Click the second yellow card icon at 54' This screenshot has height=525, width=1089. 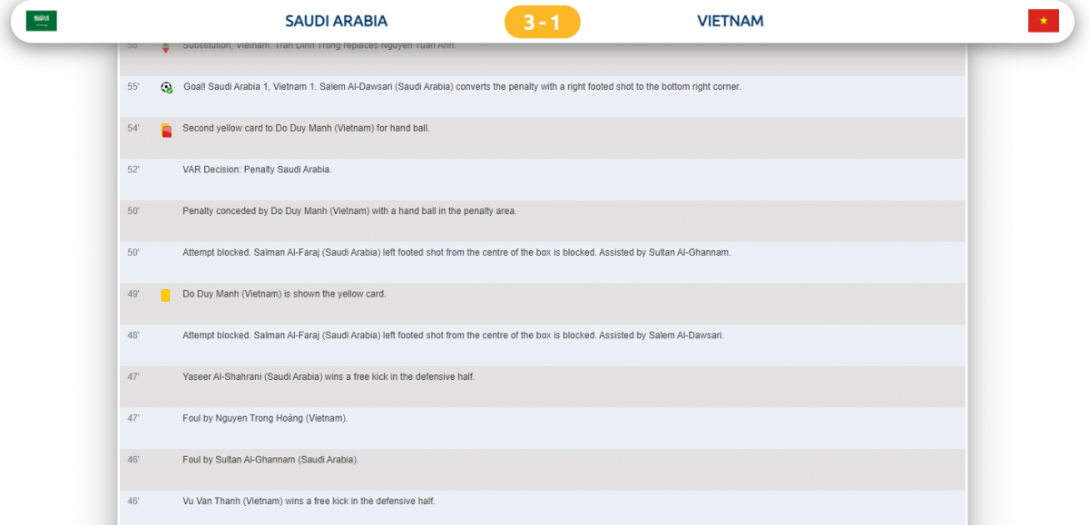(166, 130)
